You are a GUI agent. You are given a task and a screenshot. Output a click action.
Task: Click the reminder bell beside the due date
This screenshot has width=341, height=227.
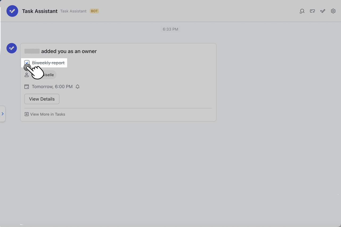pos(78,86)
